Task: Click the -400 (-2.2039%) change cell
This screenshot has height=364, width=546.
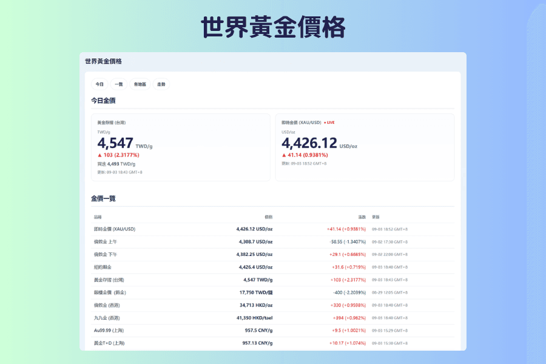Action: point(349,292)
